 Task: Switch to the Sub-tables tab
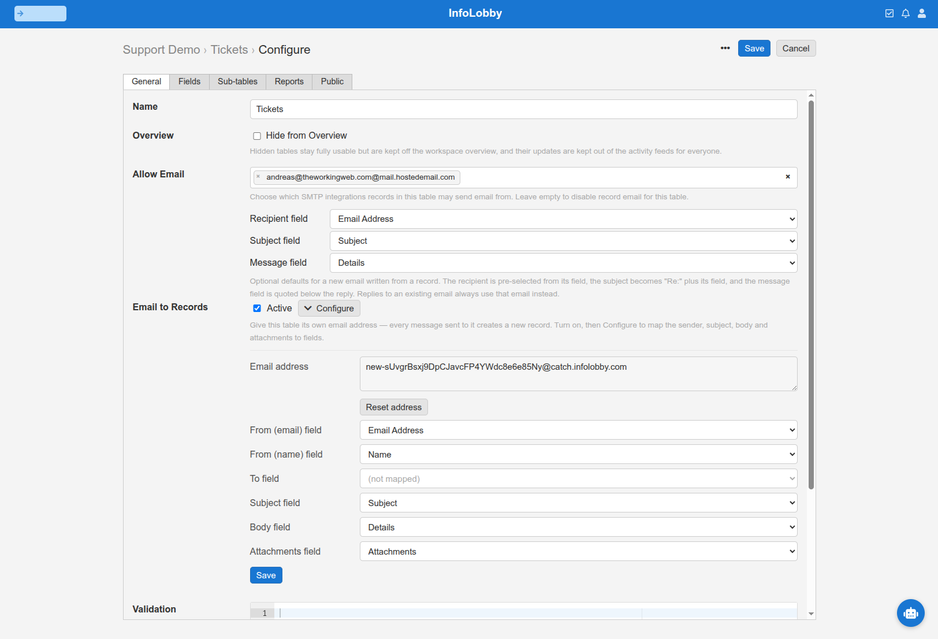[237, 81]
